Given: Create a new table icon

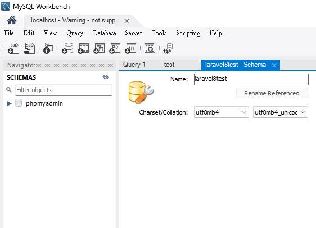Looking at the screenshot, I should pos(83,48).
